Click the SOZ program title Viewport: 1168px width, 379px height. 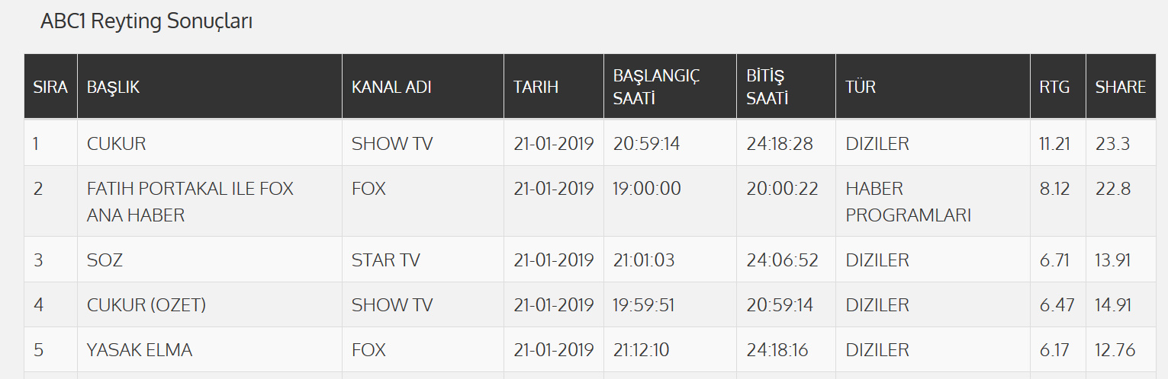(105, 260)
